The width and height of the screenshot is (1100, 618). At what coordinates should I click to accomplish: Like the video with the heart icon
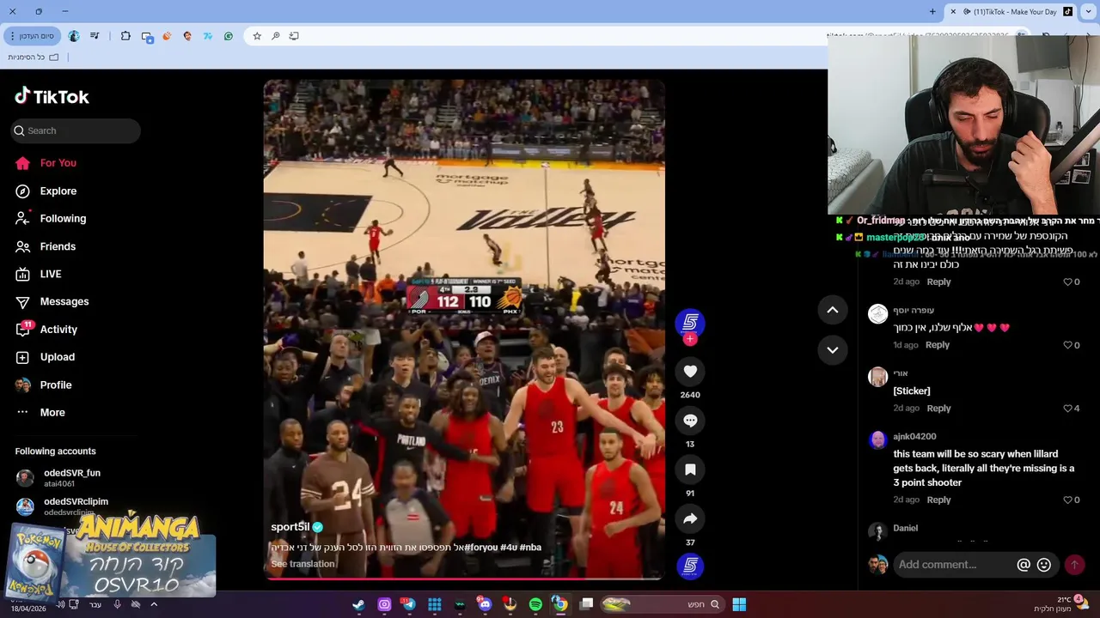tap(690, 371)
